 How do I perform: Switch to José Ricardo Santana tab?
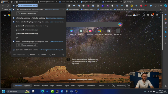click(x=112, y=2)
